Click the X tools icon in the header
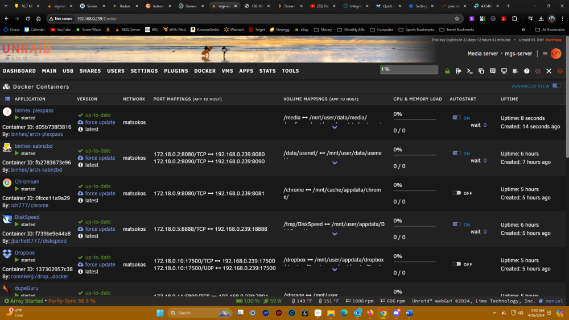The width and height of the screenshot is (569, 320). pyautogui.click(x=549, y=71)
